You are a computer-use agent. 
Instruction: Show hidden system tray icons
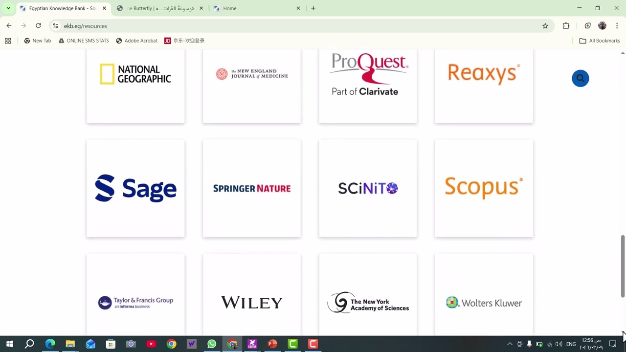[x=510, y=344]
